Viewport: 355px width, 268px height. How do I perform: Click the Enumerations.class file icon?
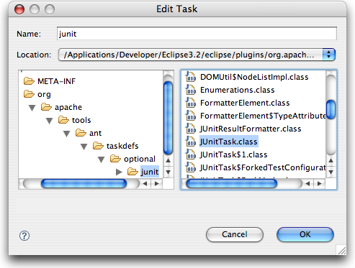coord(191,90)
